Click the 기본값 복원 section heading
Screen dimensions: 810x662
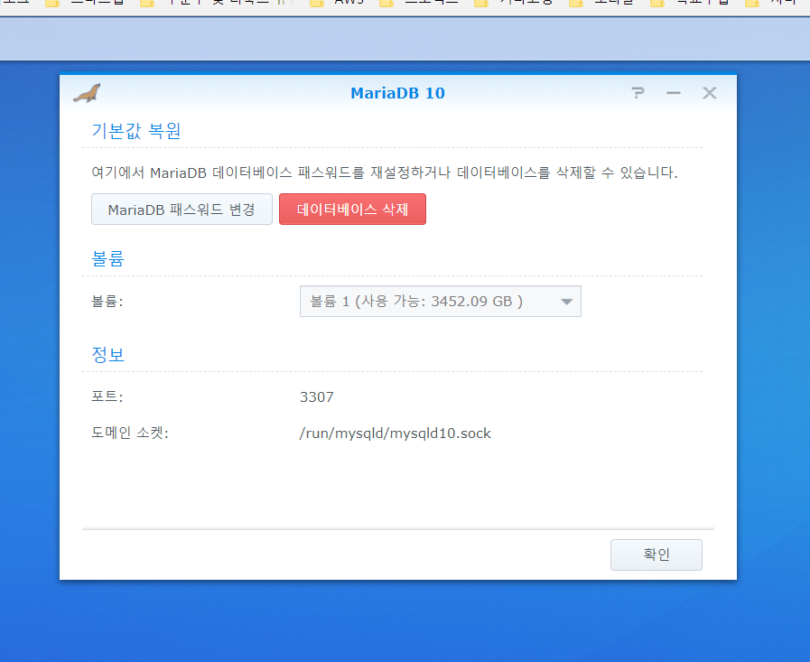point(136,131)
